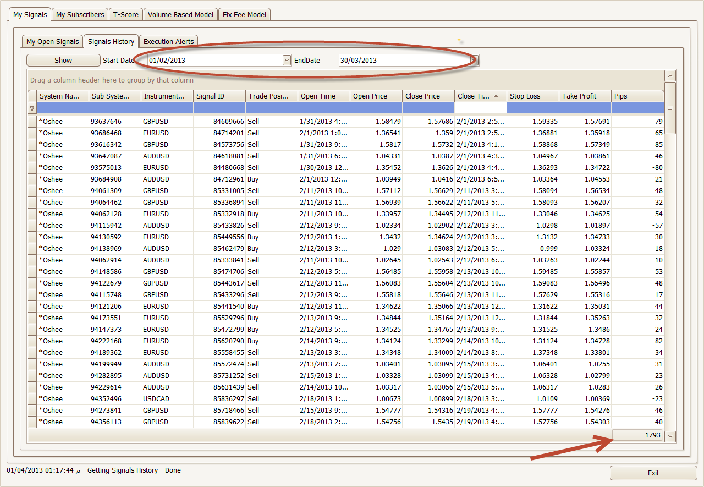The height and width of the screenshot is (487, 704).
Task: Go to My Open Signals sub-tab
Action: [x=53, y=42]
